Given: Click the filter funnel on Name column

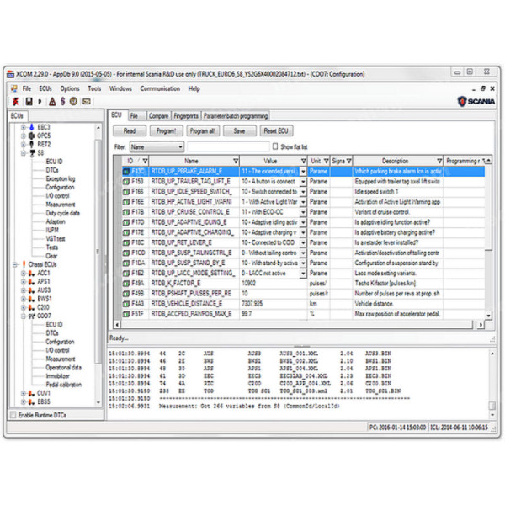Looking at the screenshot, I should (235, 160).
